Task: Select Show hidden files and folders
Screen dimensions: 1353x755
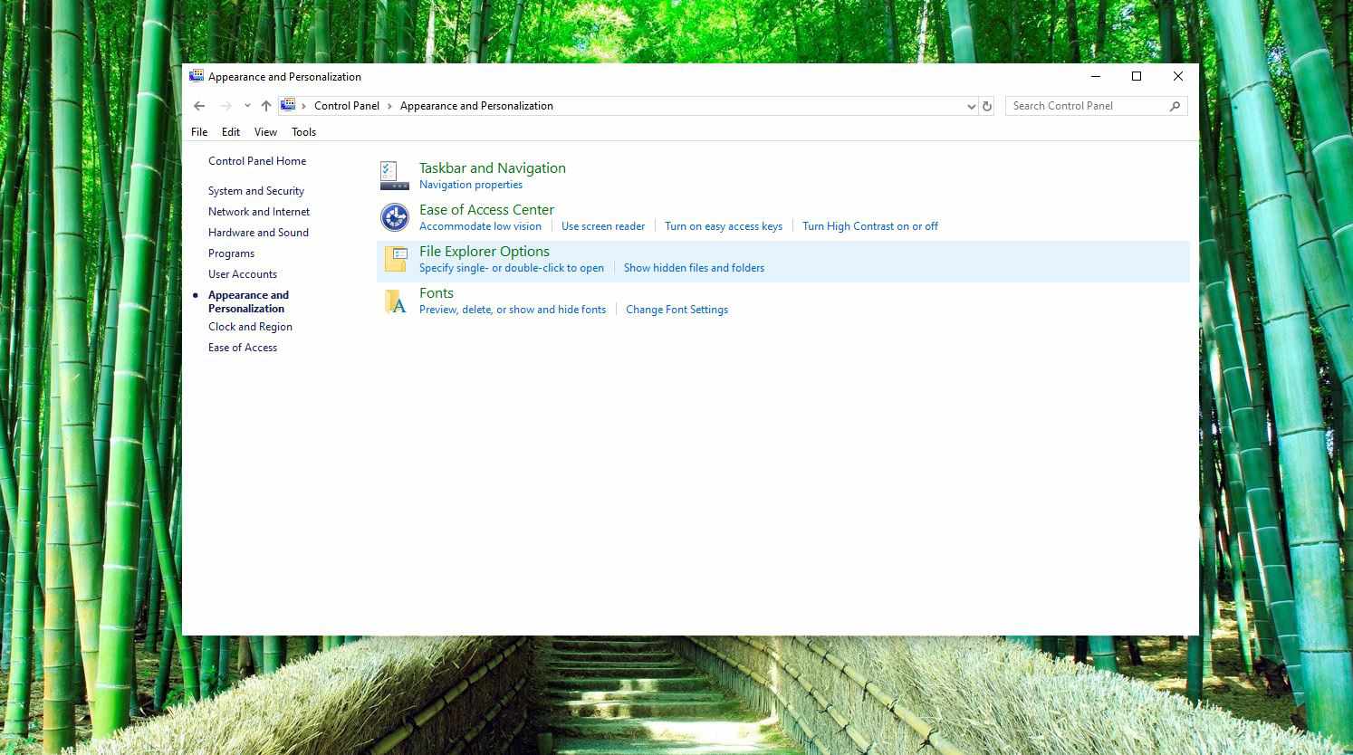Action: (694, 268)
